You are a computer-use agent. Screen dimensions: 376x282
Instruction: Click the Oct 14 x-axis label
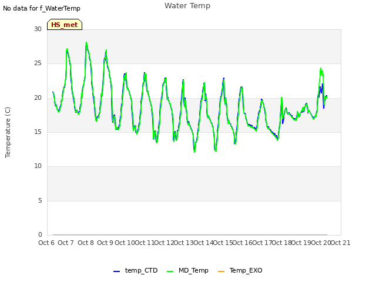tap(203, 243)
